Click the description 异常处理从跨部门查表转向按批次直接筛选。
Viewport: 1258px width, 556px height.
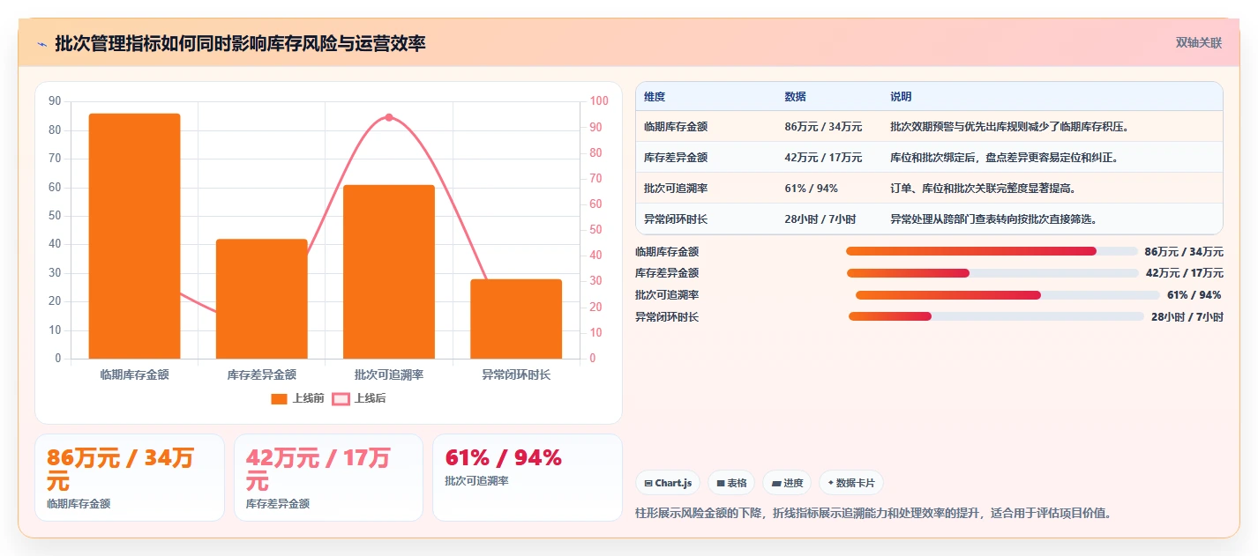click(x=994, y=219)
